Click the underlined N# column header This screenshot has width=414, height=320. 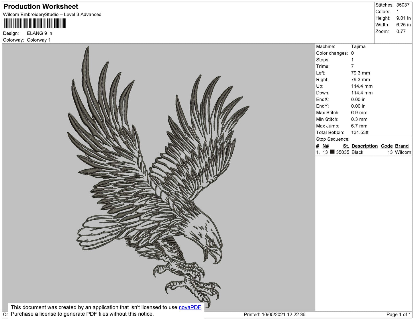click(325, 146)
